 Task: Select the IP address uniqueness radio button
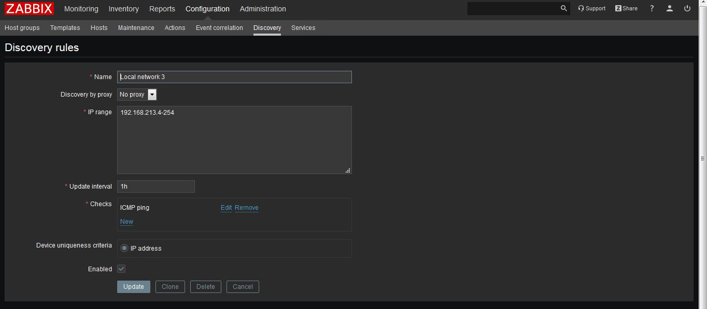[124, 248]
